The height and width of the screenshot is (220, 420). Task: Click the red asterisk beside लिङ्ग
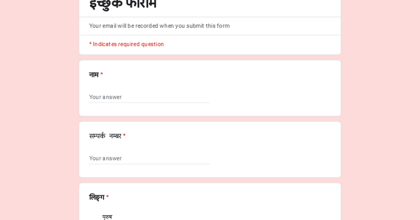(x=107, y=197)
